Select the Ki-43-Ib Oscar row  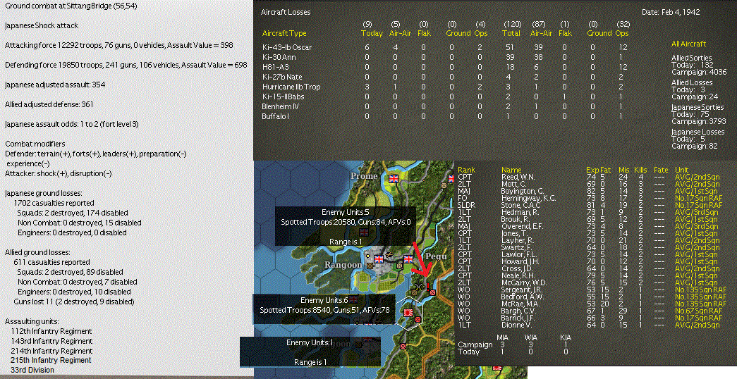(446, 47)
